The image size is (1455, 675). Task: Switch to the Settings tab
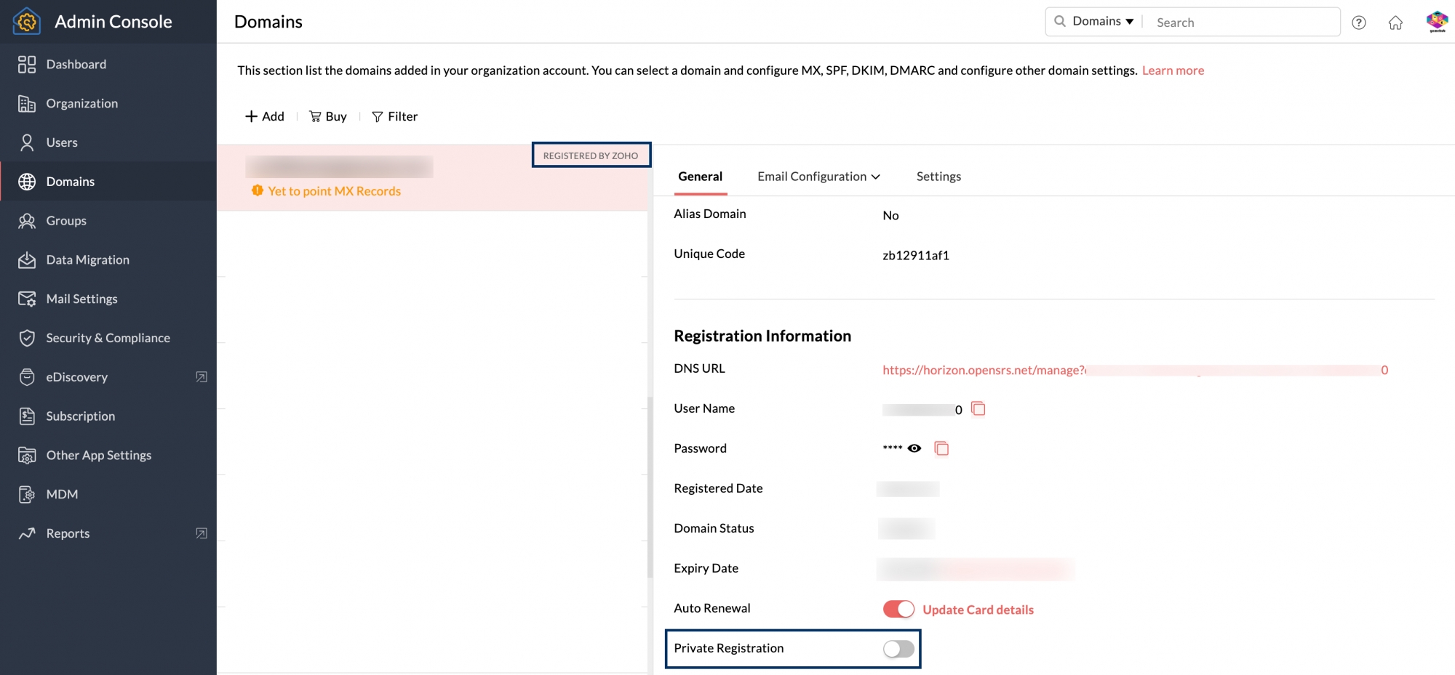click(x=938, y=177)
